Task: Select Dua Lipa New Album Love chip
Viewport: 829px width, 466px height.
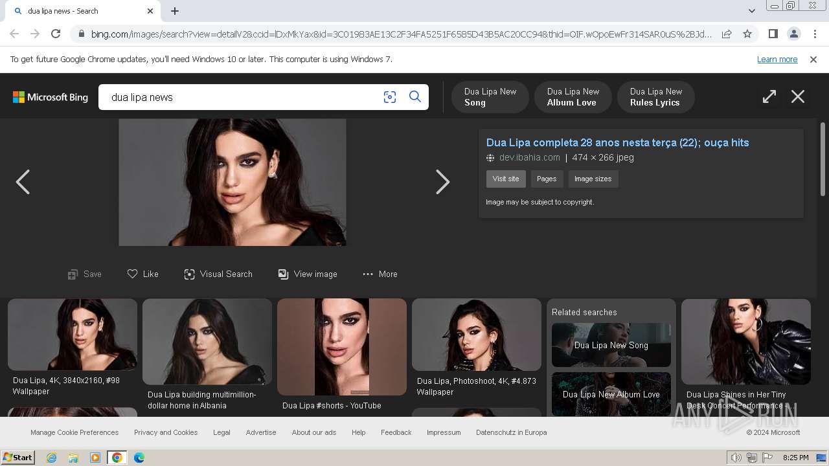Action: point(573,97)
